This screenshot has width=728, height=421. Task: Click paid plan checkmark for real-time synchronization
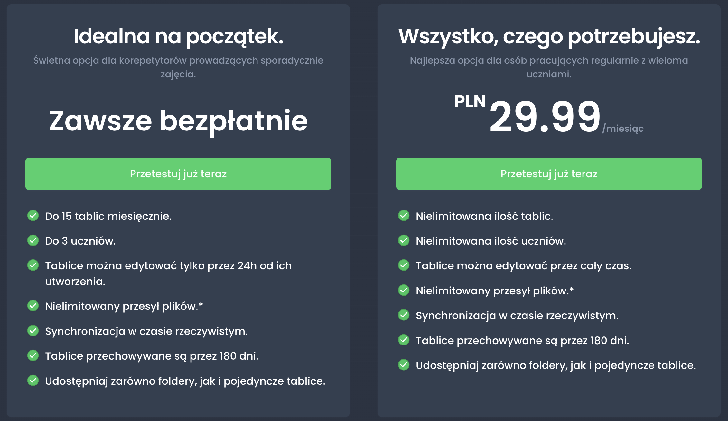click(404, 315)
